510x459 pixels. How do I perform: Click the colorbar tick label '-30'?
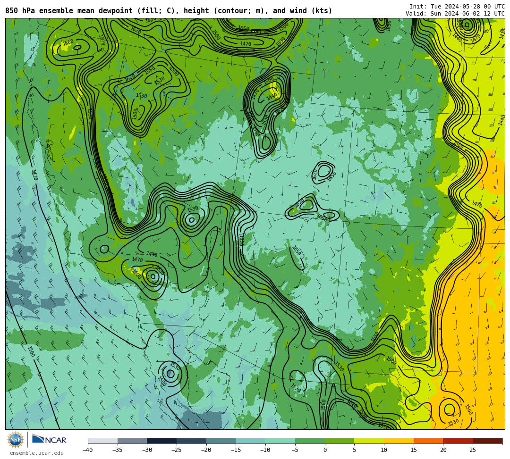[x=147, y=450]
